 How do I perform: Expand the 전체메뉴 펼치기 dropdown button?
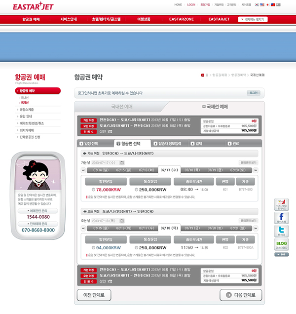[x=253, y=19]
